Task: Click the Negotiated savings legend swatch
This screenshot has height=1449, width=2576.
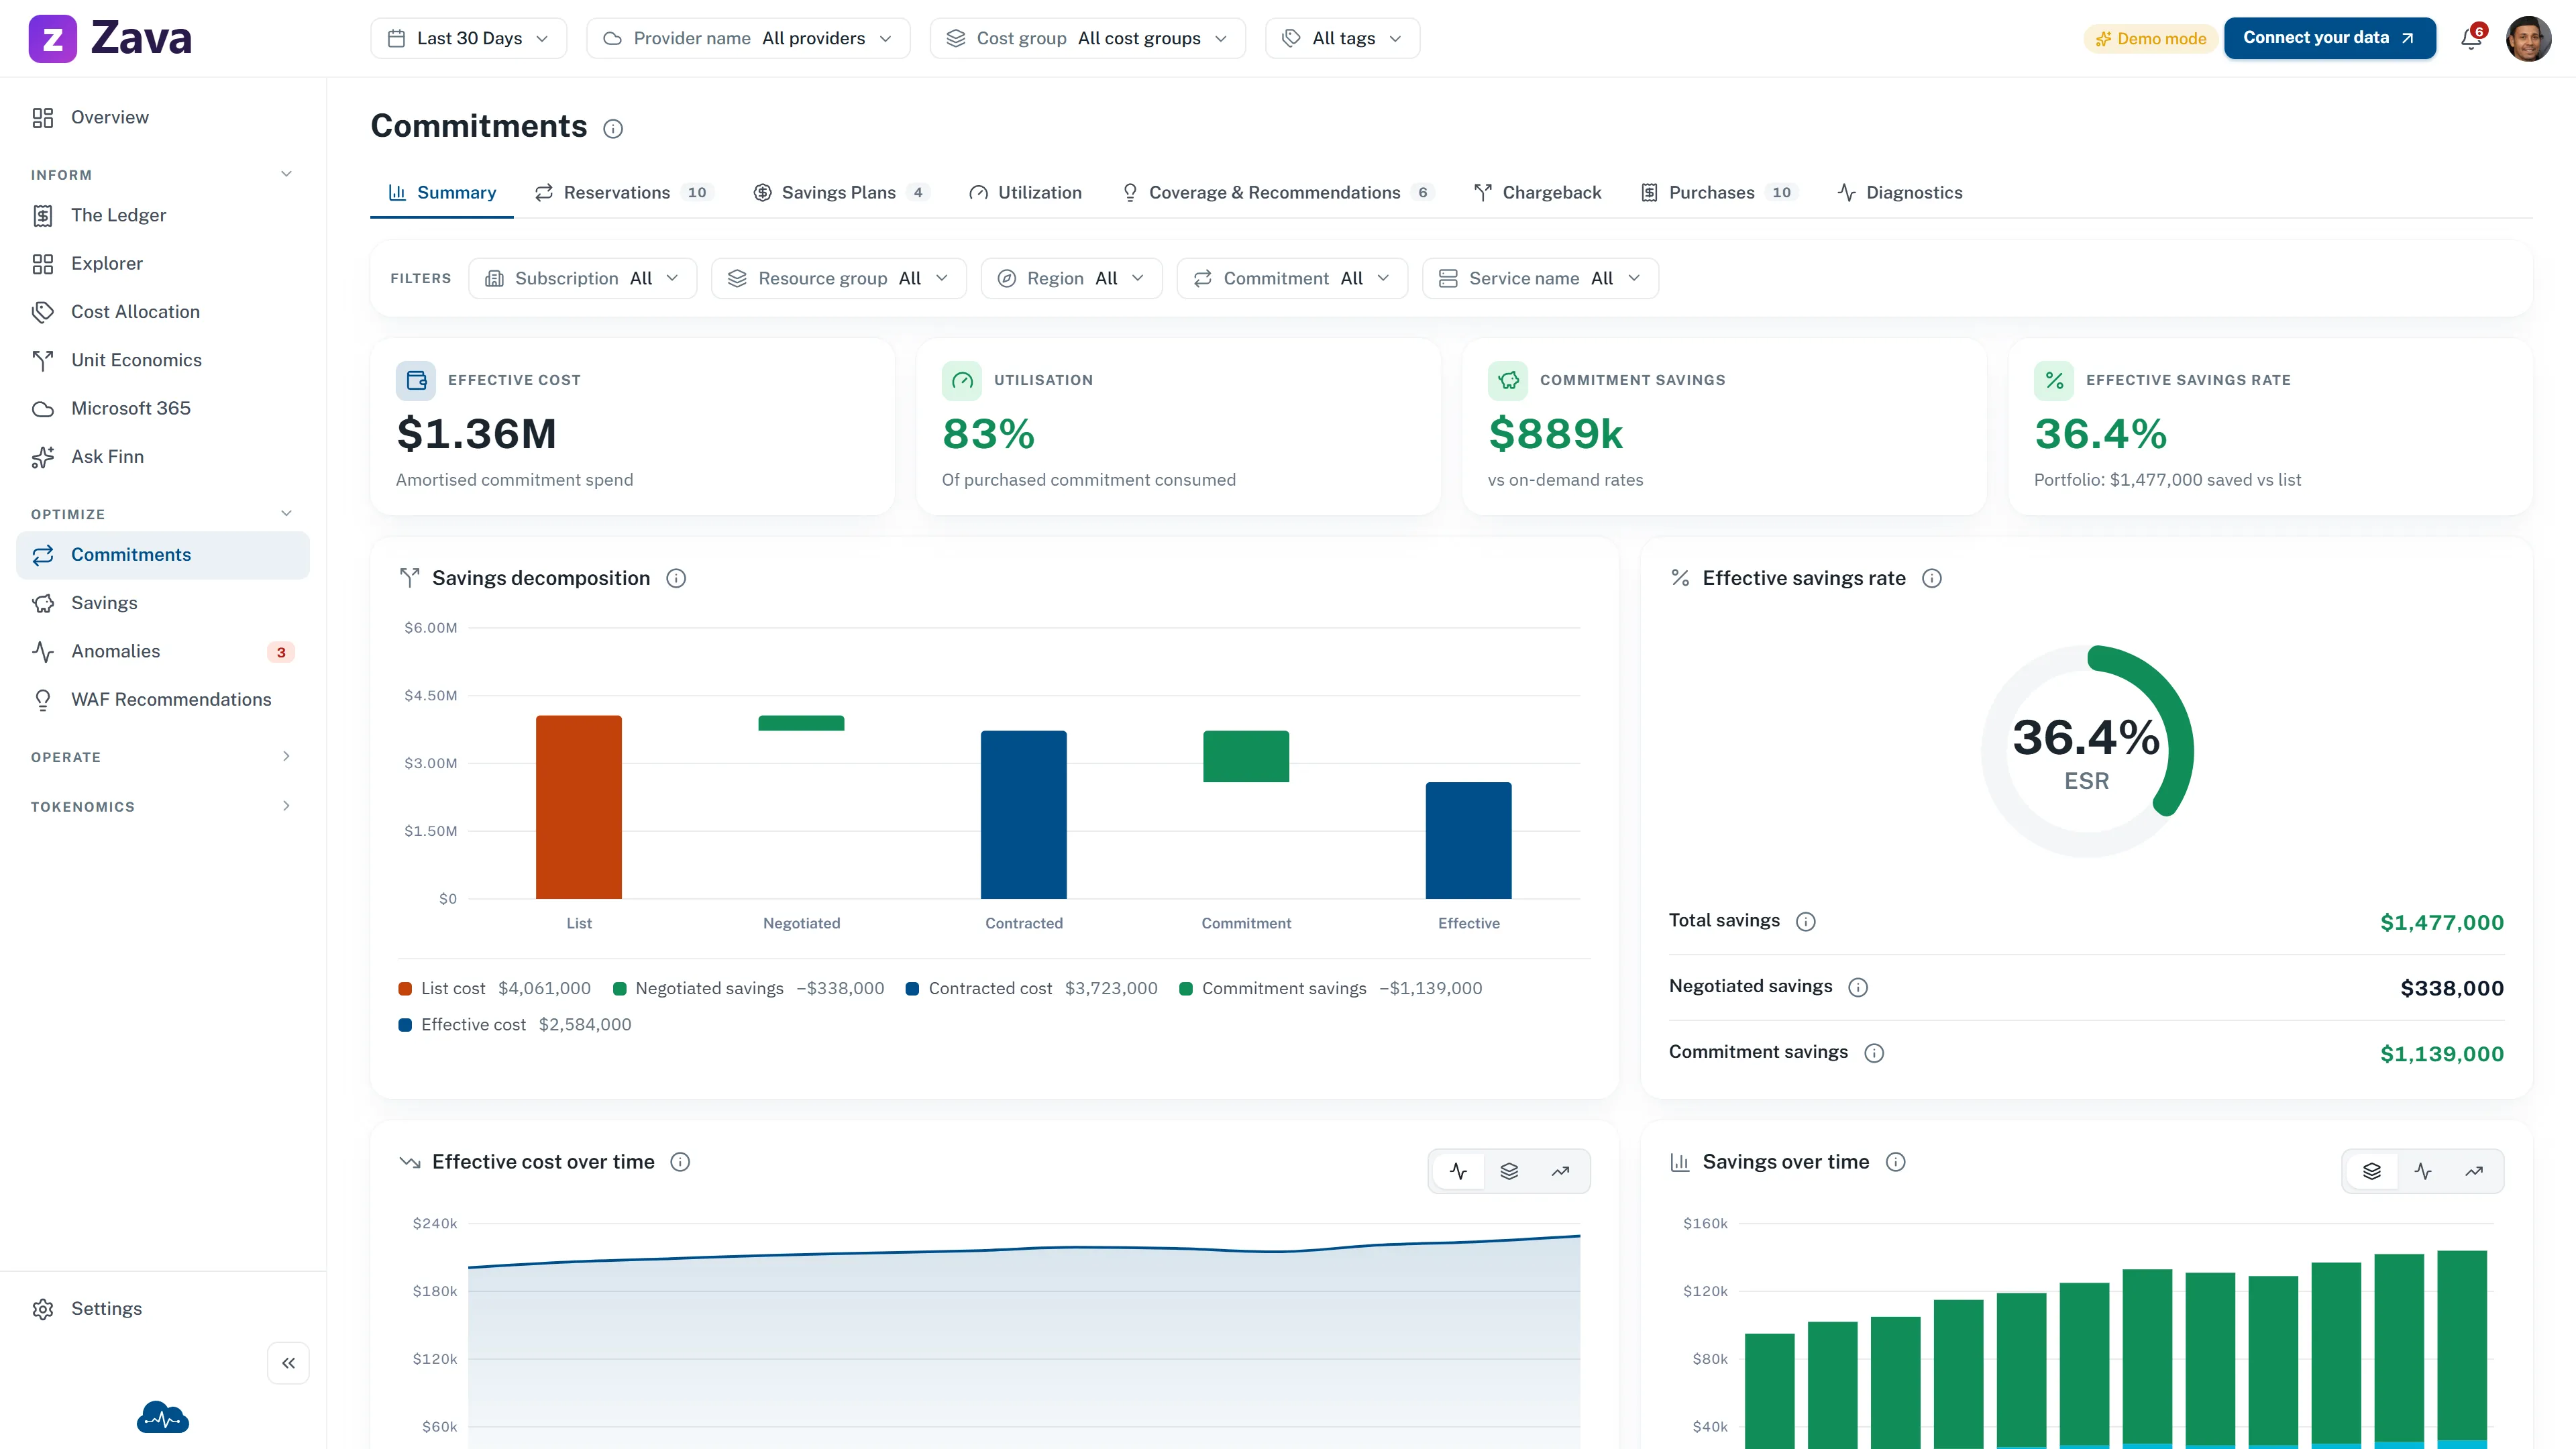Action: pos(619,989)
